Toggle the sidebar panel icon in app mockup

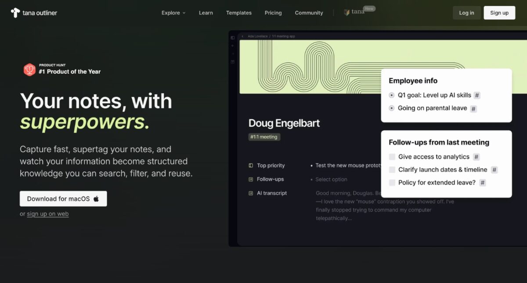pyautogui.click(x=233, y=38)
